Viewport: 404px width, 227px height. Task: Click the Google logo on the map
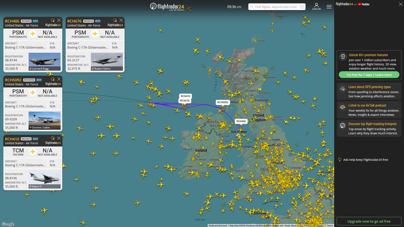tap(8, 224)
